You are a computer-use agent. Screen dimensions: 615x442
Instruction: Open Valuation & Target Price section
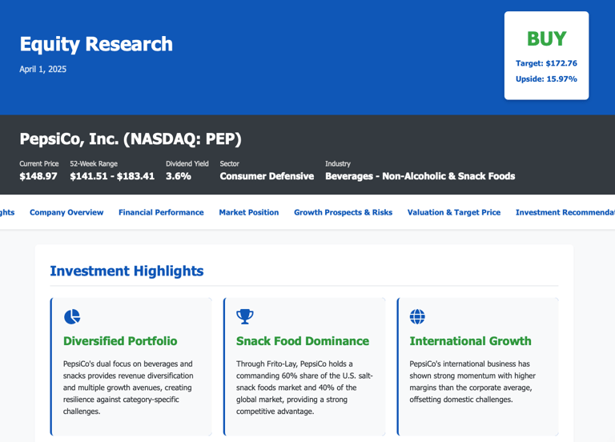[x=454, y=212]
